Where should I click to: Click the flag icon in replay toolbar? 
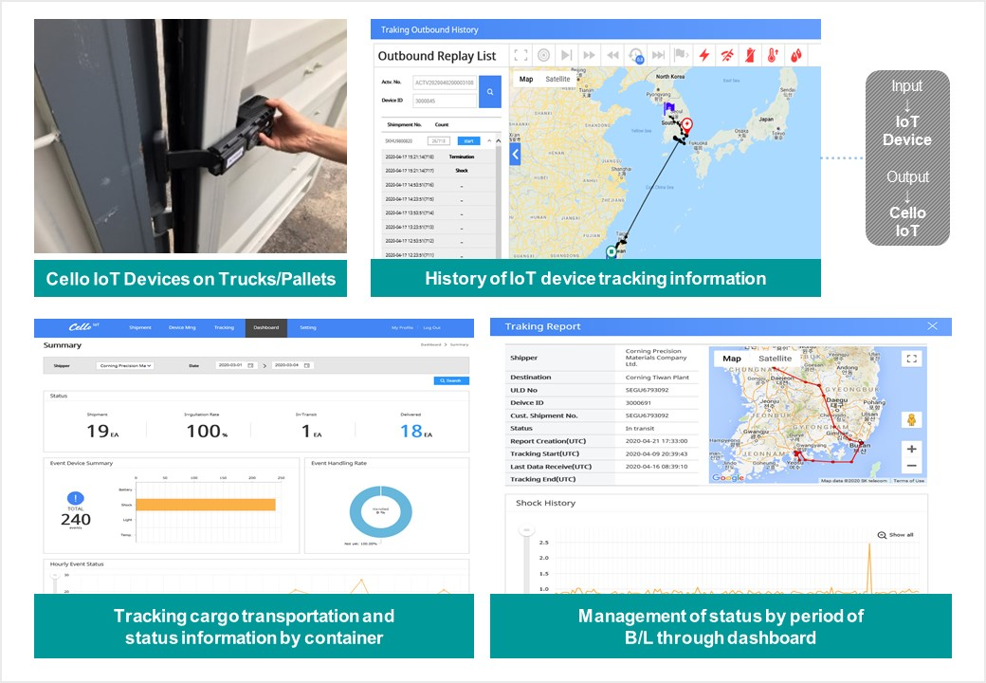[x=681, y=55]
